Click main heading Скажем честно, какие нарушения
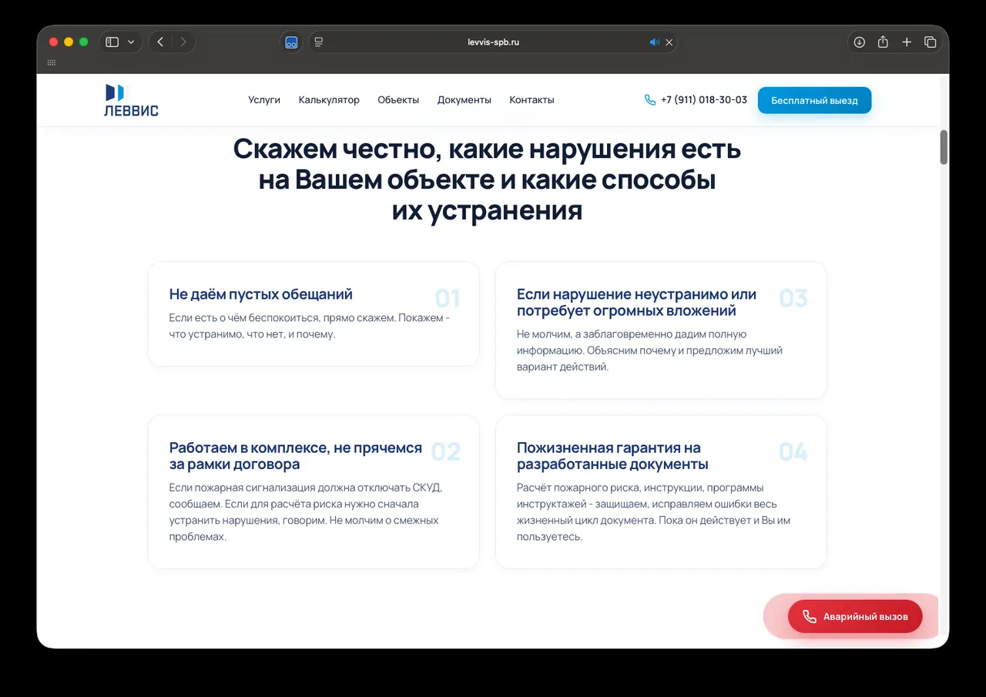Screen dimensions: 986x697 pos(487,179)
